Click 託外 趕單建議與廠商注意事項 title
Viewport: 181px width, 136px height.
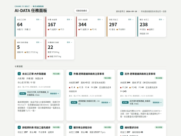[x=140, y=74]
